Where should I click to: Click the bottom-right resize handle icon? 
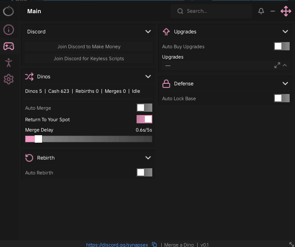click(x=292, y=244)
